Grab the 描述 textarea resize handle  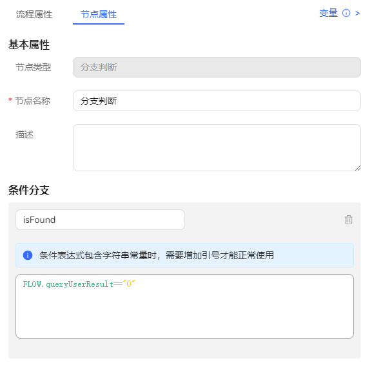coord(358,168)
